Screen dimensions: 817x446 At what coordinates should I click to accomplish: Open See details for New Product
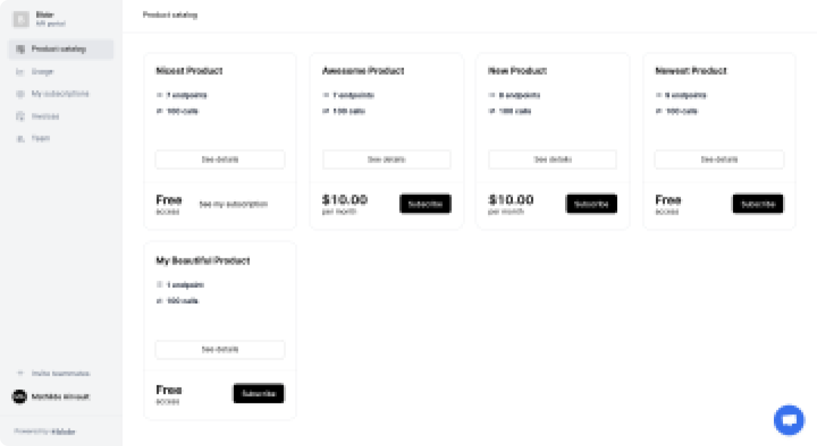[552, 159]
